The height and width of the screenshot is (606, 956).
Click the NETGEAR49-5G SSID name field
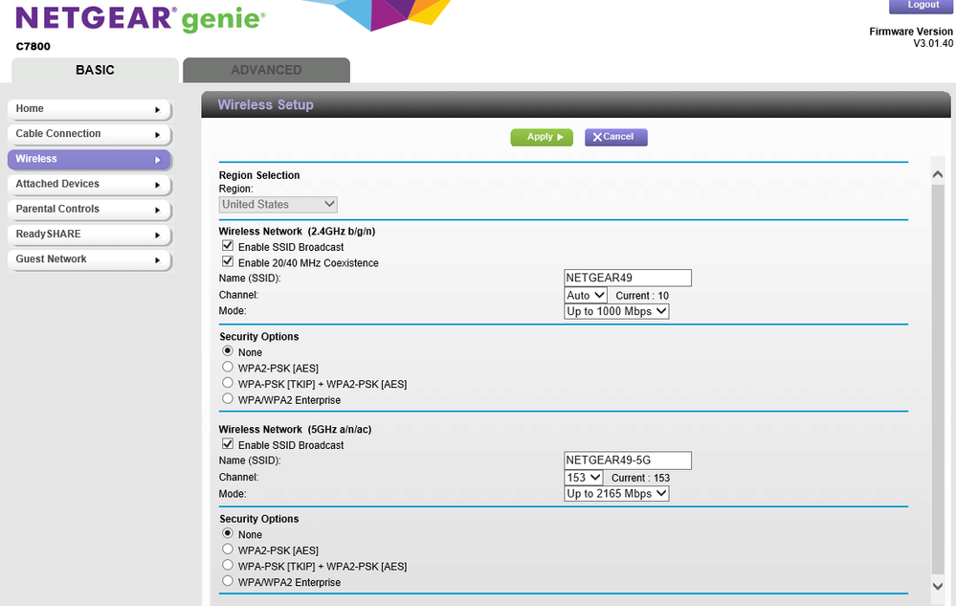(628, 460)
